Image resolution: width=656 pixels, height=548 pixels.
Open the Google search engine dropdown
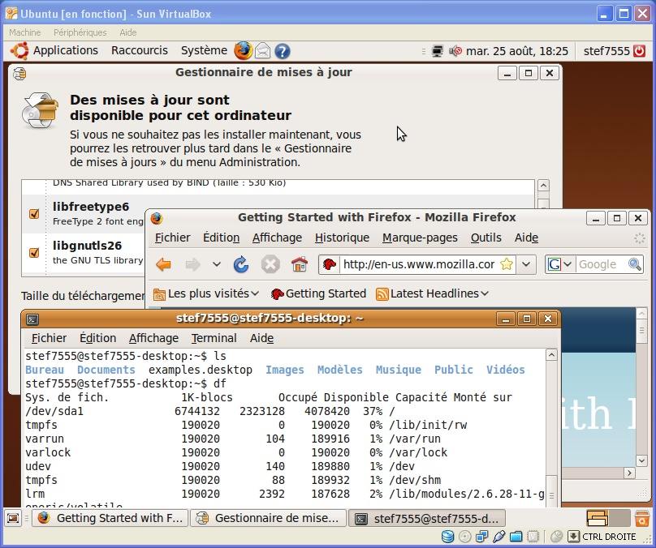[568, 264]
